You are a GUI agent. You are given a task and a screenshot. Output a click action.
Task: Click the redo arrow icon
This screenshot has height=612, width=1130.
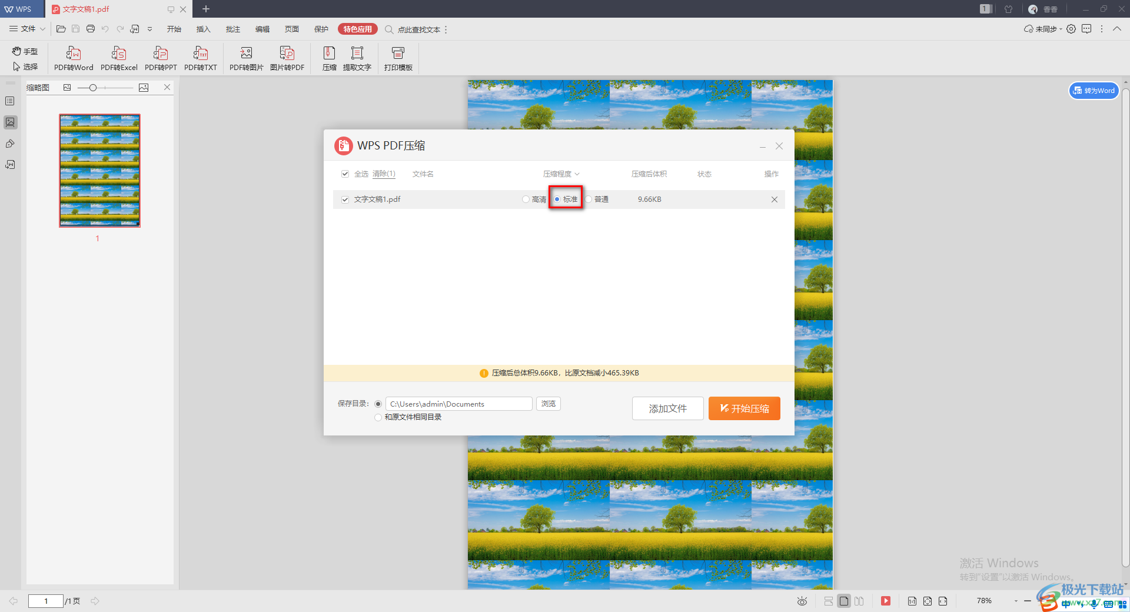(x=120, y=29)
